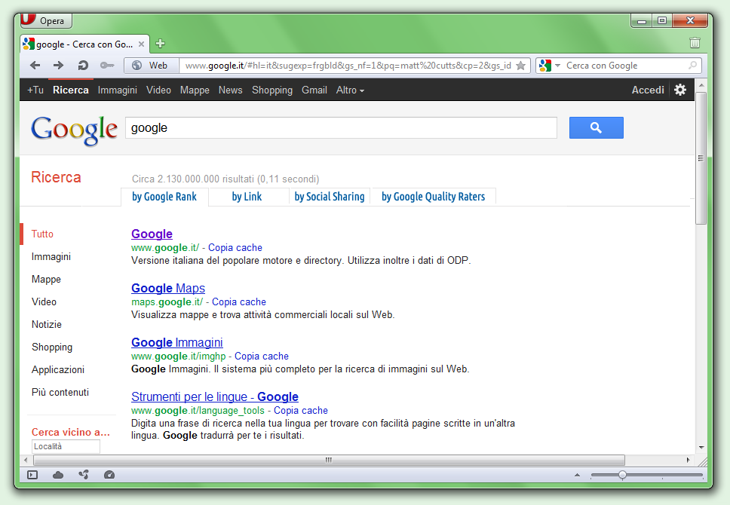This screenshot has width=730, height=505.
Task: Click the Web globe badge in address bar
Action: click(x=152, y=66)
